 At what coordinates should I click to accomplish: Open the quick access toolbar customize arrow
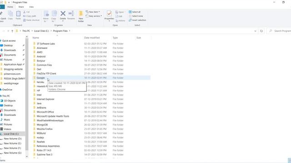click(9, 2)
